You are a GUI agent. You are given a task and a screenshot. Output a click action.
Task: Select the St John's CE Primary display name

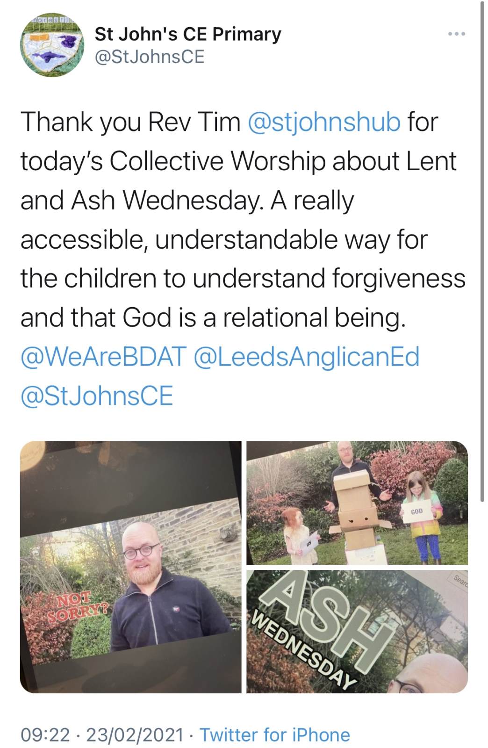click(188, 34)
